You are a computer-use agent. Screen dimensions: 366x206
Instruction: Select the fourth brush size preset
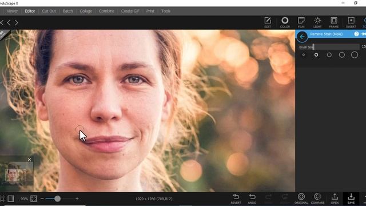coord(342,55)
